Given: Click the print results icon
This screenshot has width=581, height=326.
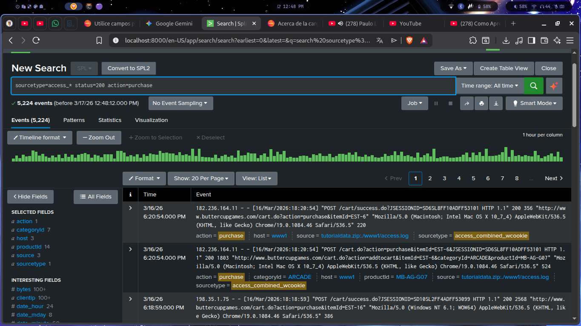Looking at the screenshot, I should pos(481,103).
